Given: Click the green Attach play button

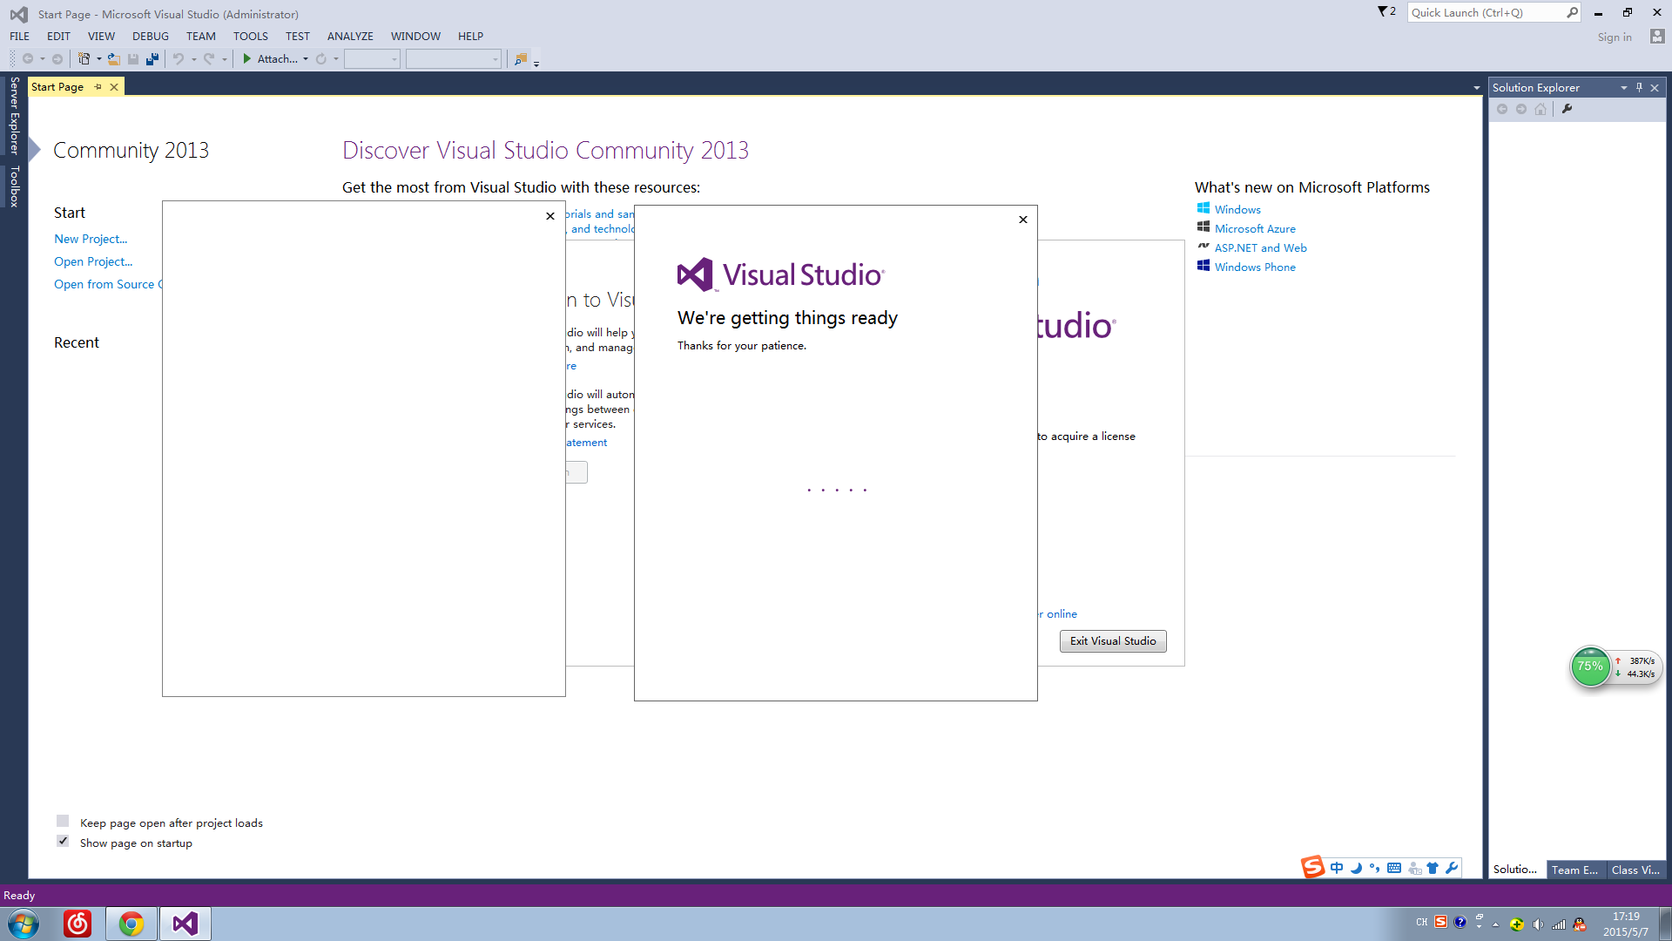Looking at the screenshot, I should coord(247,59).
